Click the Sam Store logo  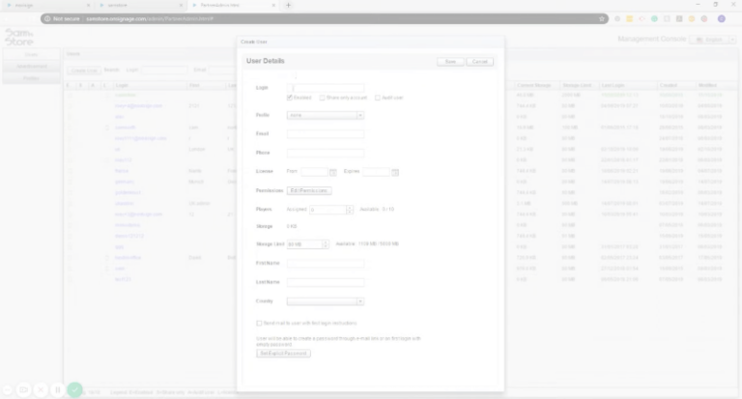[x=18, y=38]
